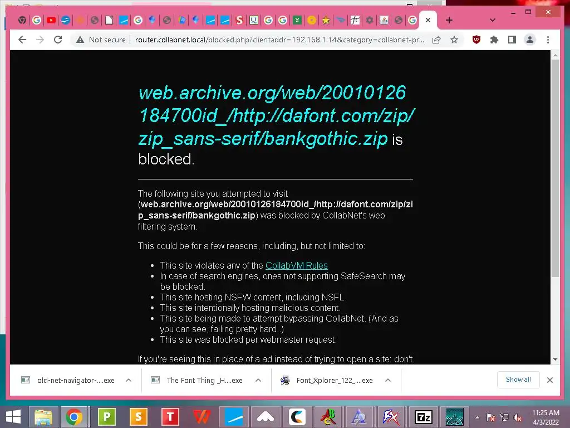Open the network tray icon
This screenshot has width=570, height=428.
(504, 417)
